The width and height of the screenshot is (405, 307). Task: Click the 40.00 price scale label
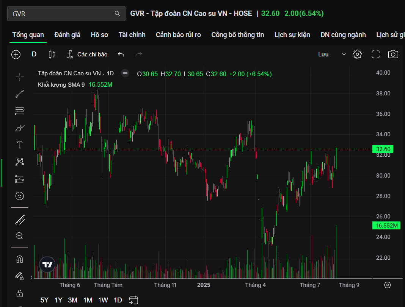tap(383, 73)
